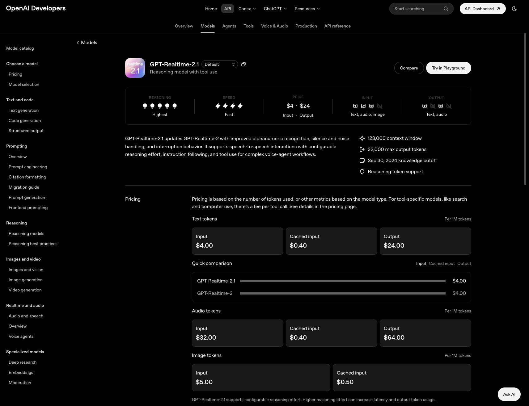529x406 pixels.
Task: Open the Voice & Audio tab
Action: [x=274, y=26]
